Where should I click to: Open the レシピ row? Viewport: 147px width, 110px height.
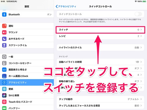[100, 36]
